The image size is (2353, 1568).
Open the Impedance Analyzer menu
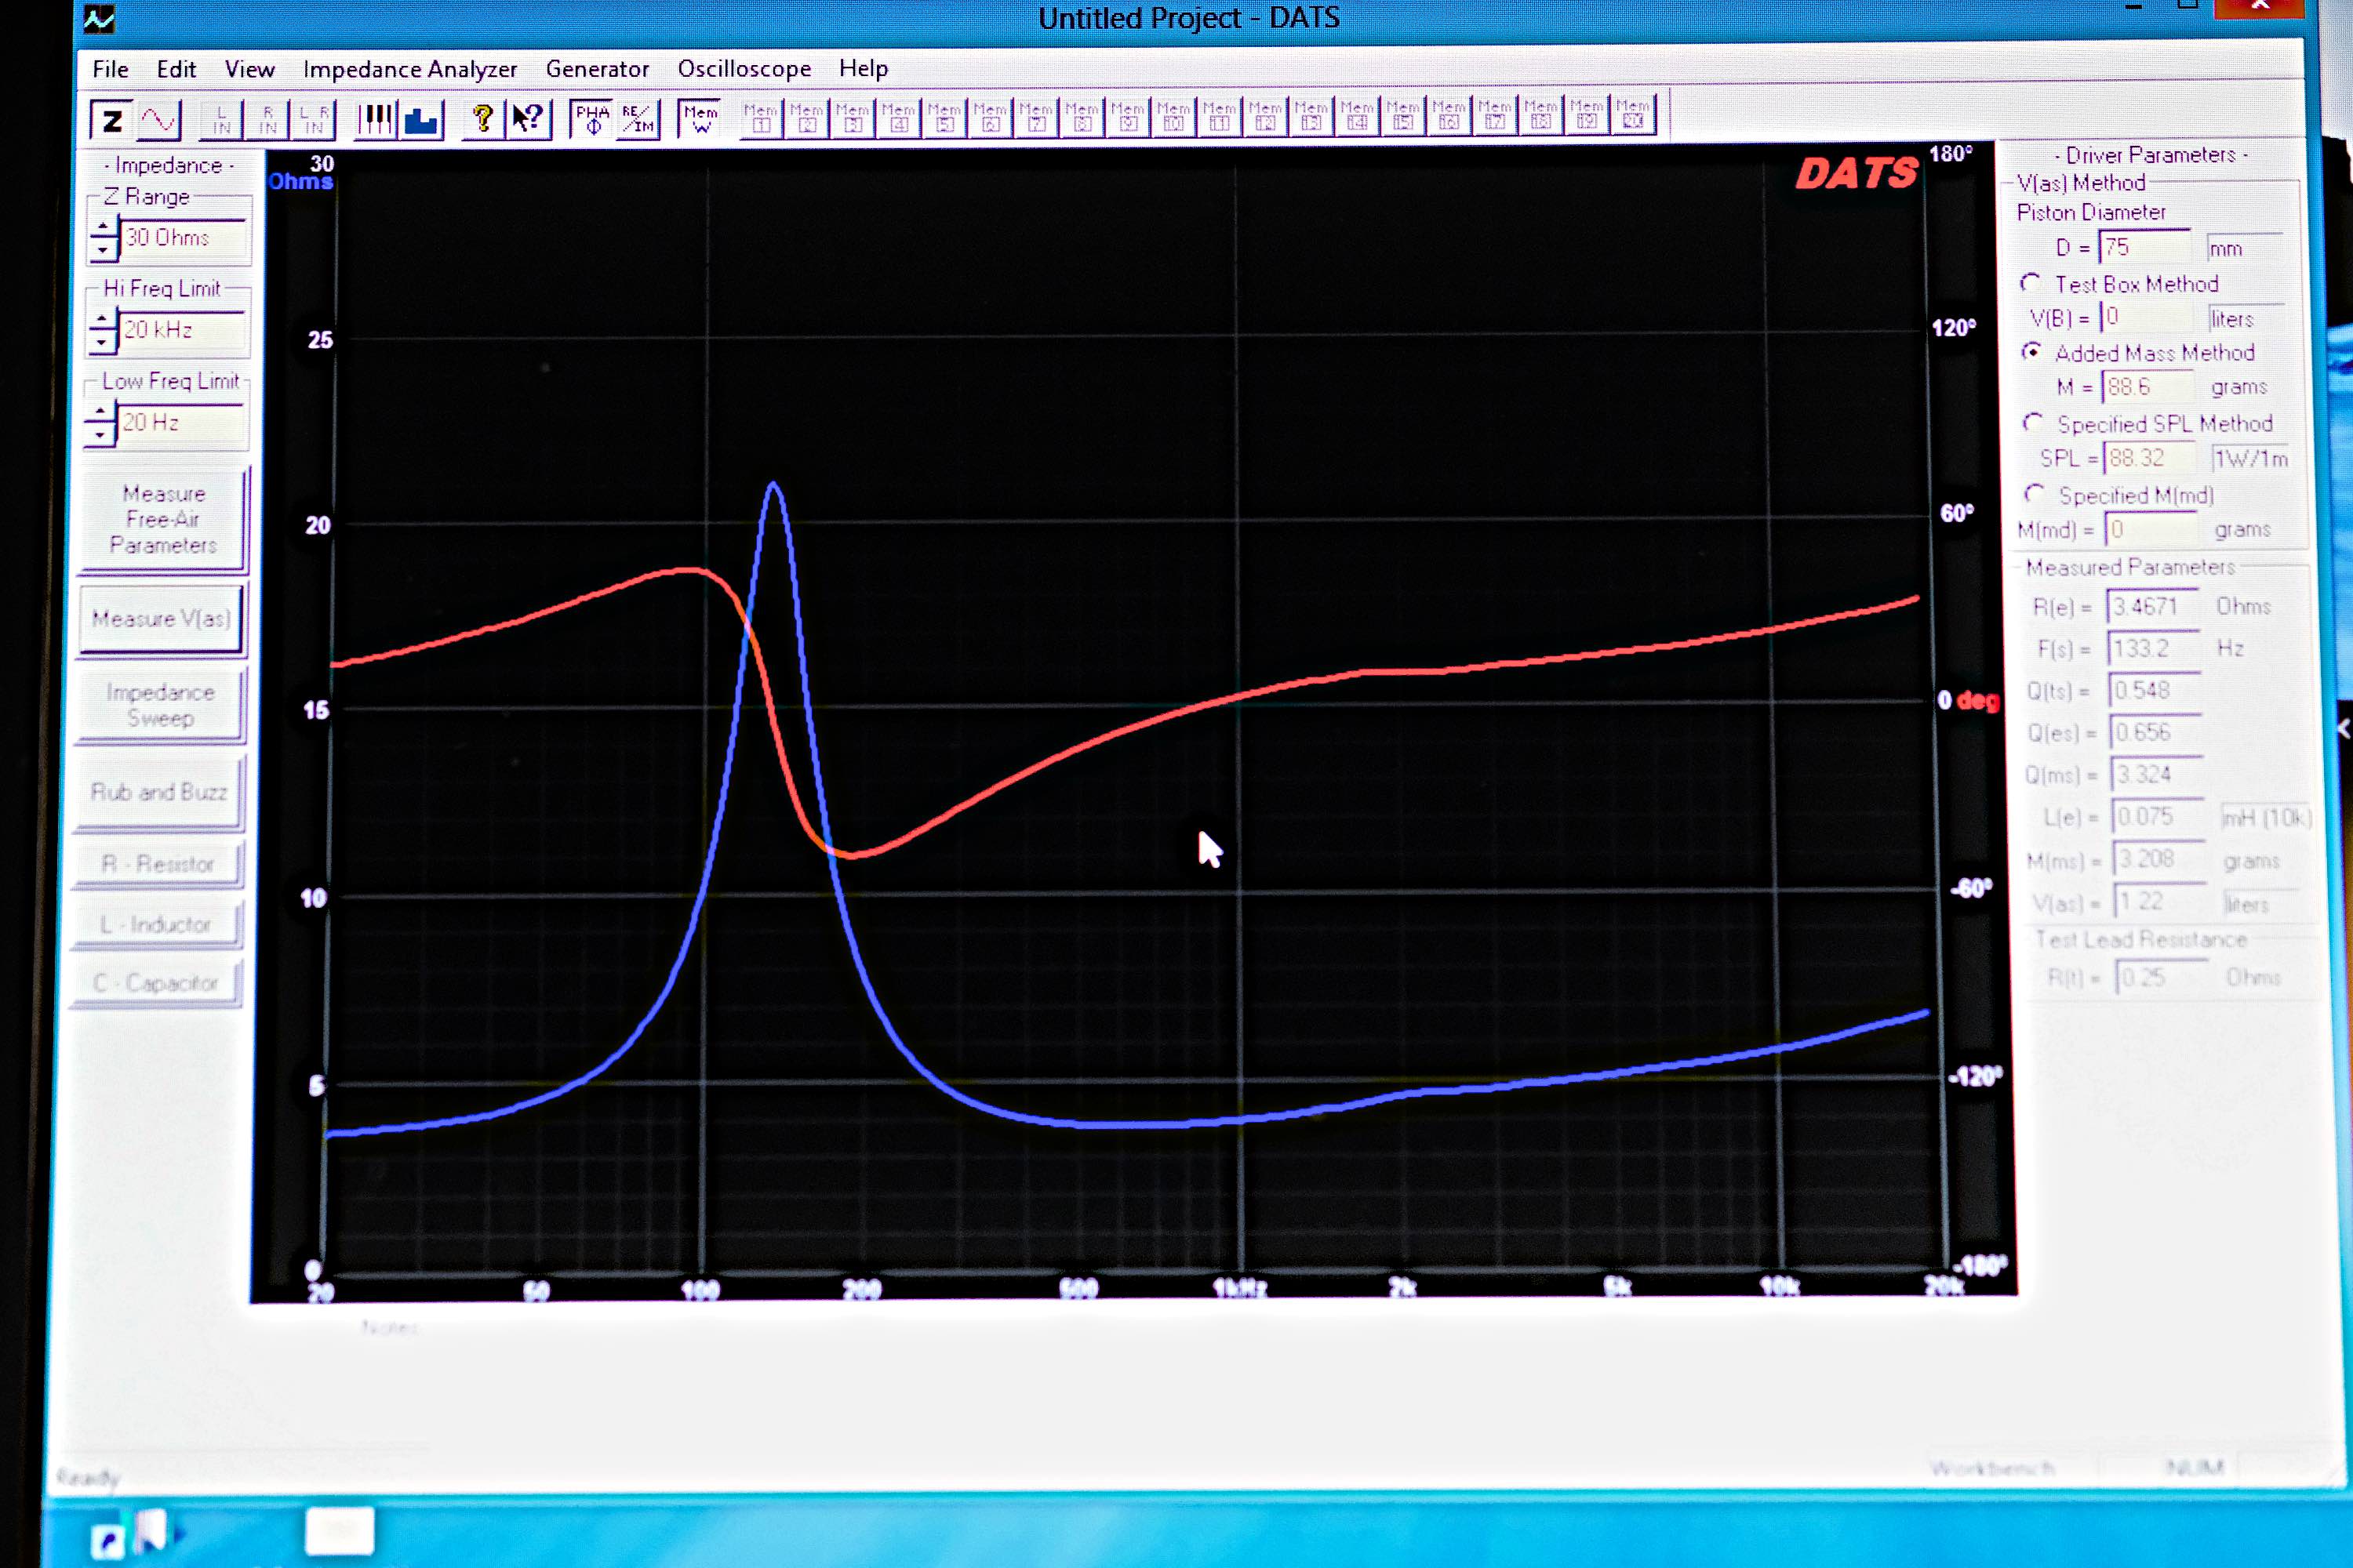click(x=409, y=69)
